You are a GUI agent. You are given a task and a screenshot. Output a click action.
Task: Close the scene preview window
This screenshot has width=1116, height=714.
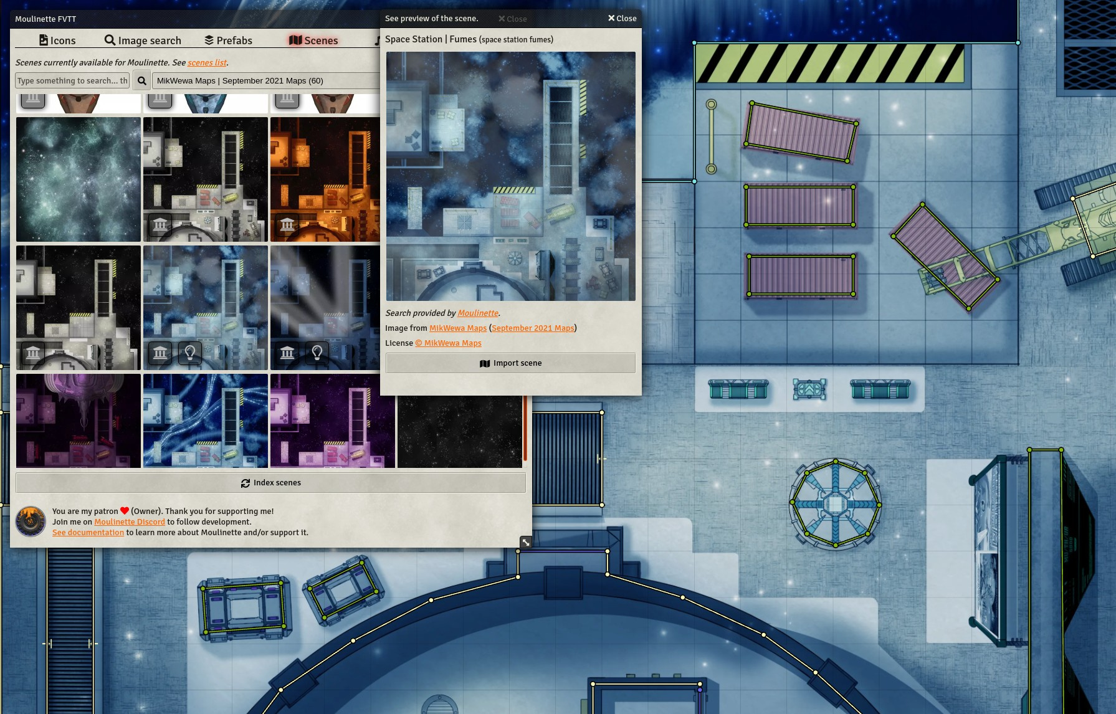point(622,19)
